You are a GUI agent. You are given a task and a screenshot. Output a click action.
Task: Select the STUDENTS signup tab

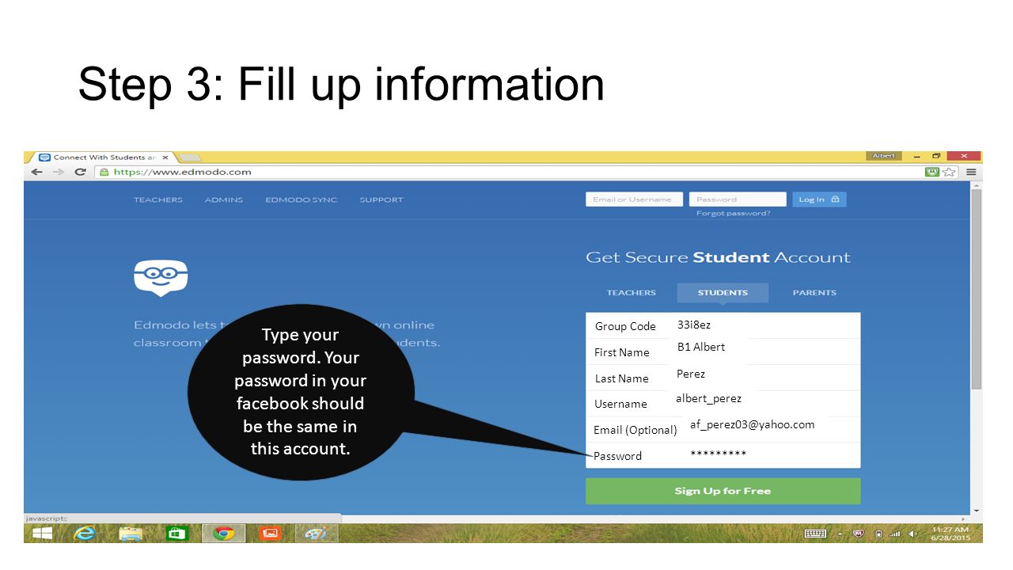[723, 293]
